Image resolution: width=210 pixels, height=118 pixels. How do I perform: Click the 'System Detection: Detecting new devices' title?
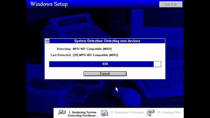[107, 41]
